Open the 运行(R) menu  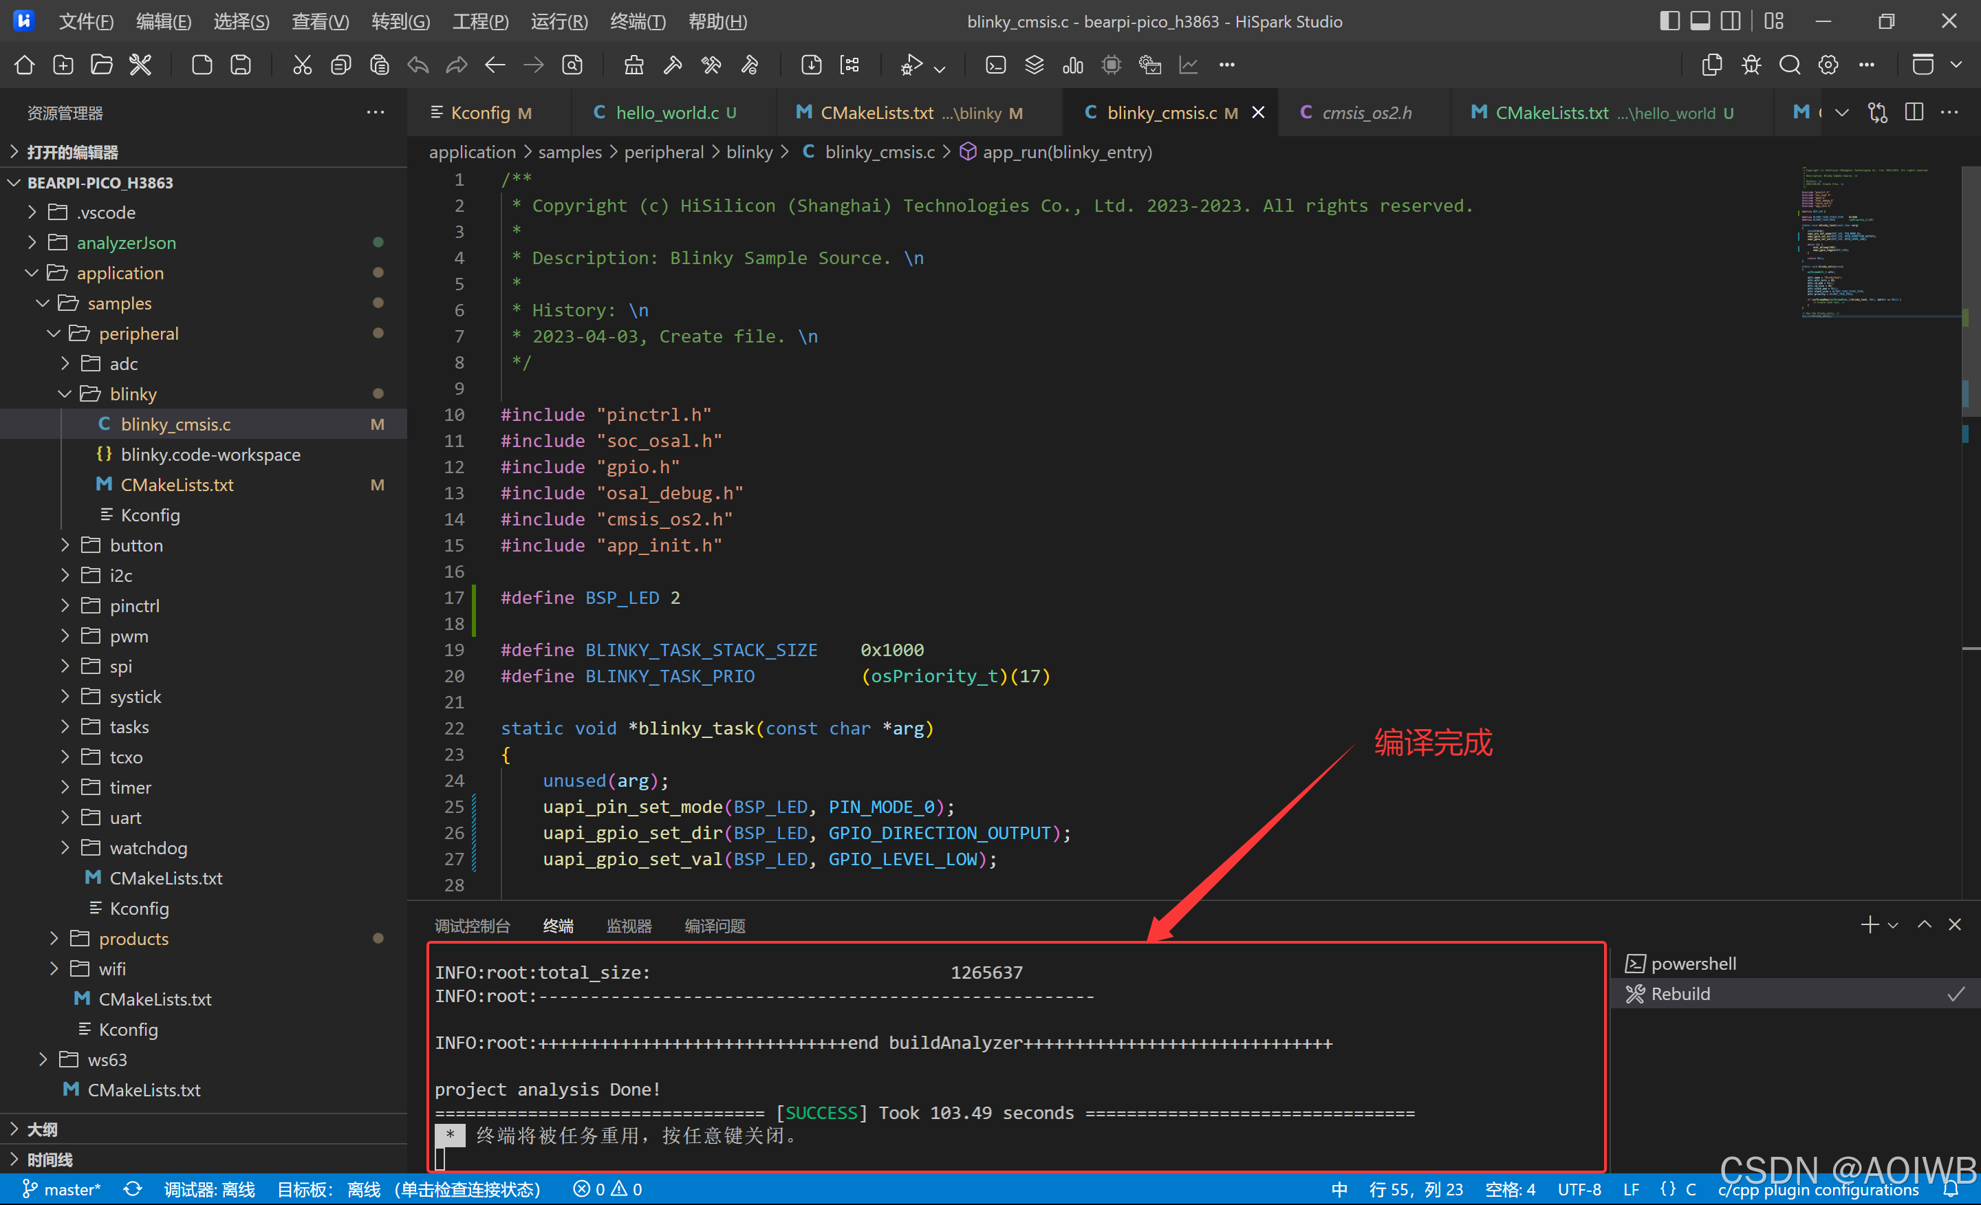tap(559, 22)
